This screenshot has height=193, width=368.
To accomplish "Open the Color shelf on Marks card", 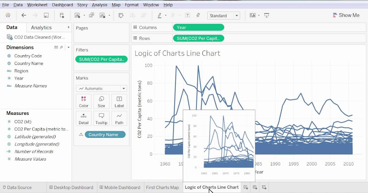I will 83,101.
